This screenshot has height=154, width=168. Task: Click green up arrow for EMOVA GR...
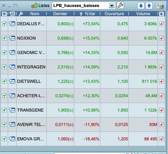pyautogui.click(x=4, y=139)
